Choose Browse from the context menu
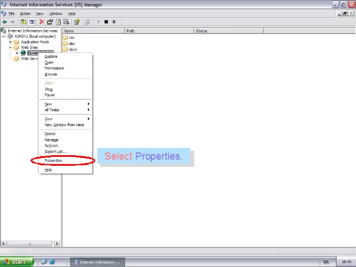 click(x=66, y=74)
